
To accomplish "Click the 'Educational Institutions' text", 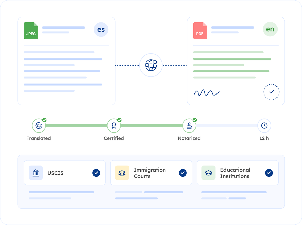I will pyautogui.click(x=235, y=173).
